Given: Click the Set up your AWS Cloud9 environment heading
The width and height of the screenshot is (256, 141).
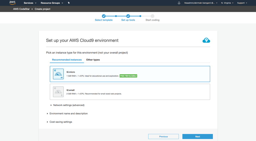Looking at the screenshot, I should click(82, 40).
